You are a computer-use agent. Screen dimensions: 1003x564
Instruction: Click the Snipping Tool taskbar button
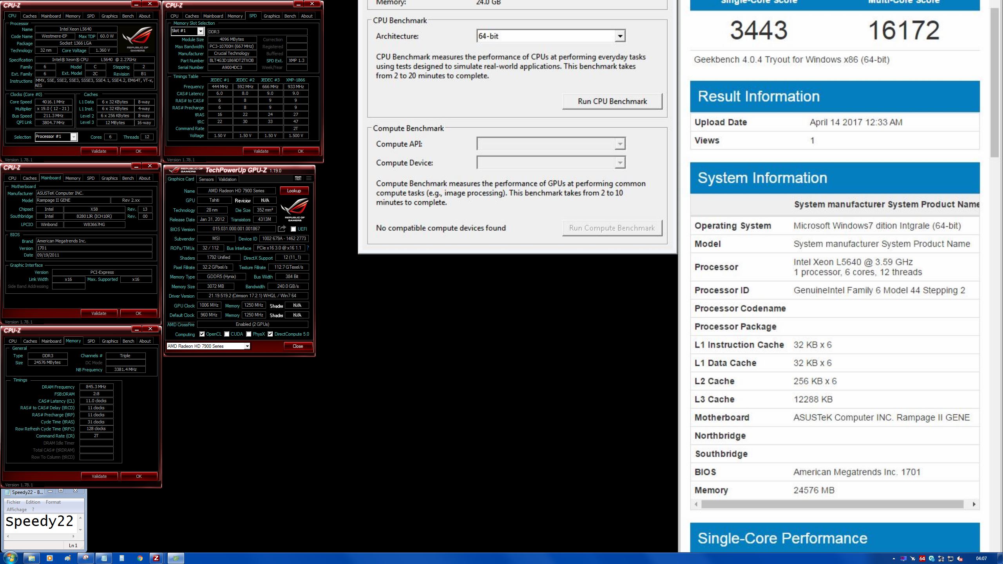tap(86, 558)
